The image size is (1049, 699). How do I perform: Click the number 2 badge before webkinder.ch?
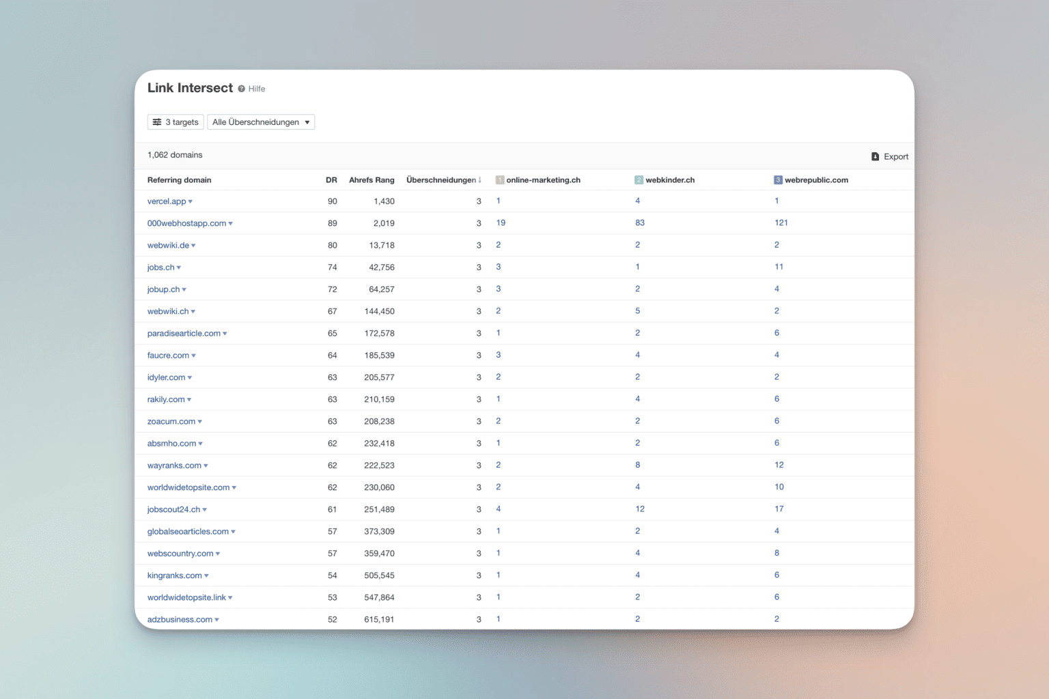[639, 180]
